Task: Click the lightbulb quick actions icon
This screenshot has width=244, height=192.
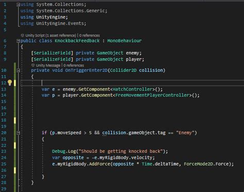Action: [x=10, y=83]
